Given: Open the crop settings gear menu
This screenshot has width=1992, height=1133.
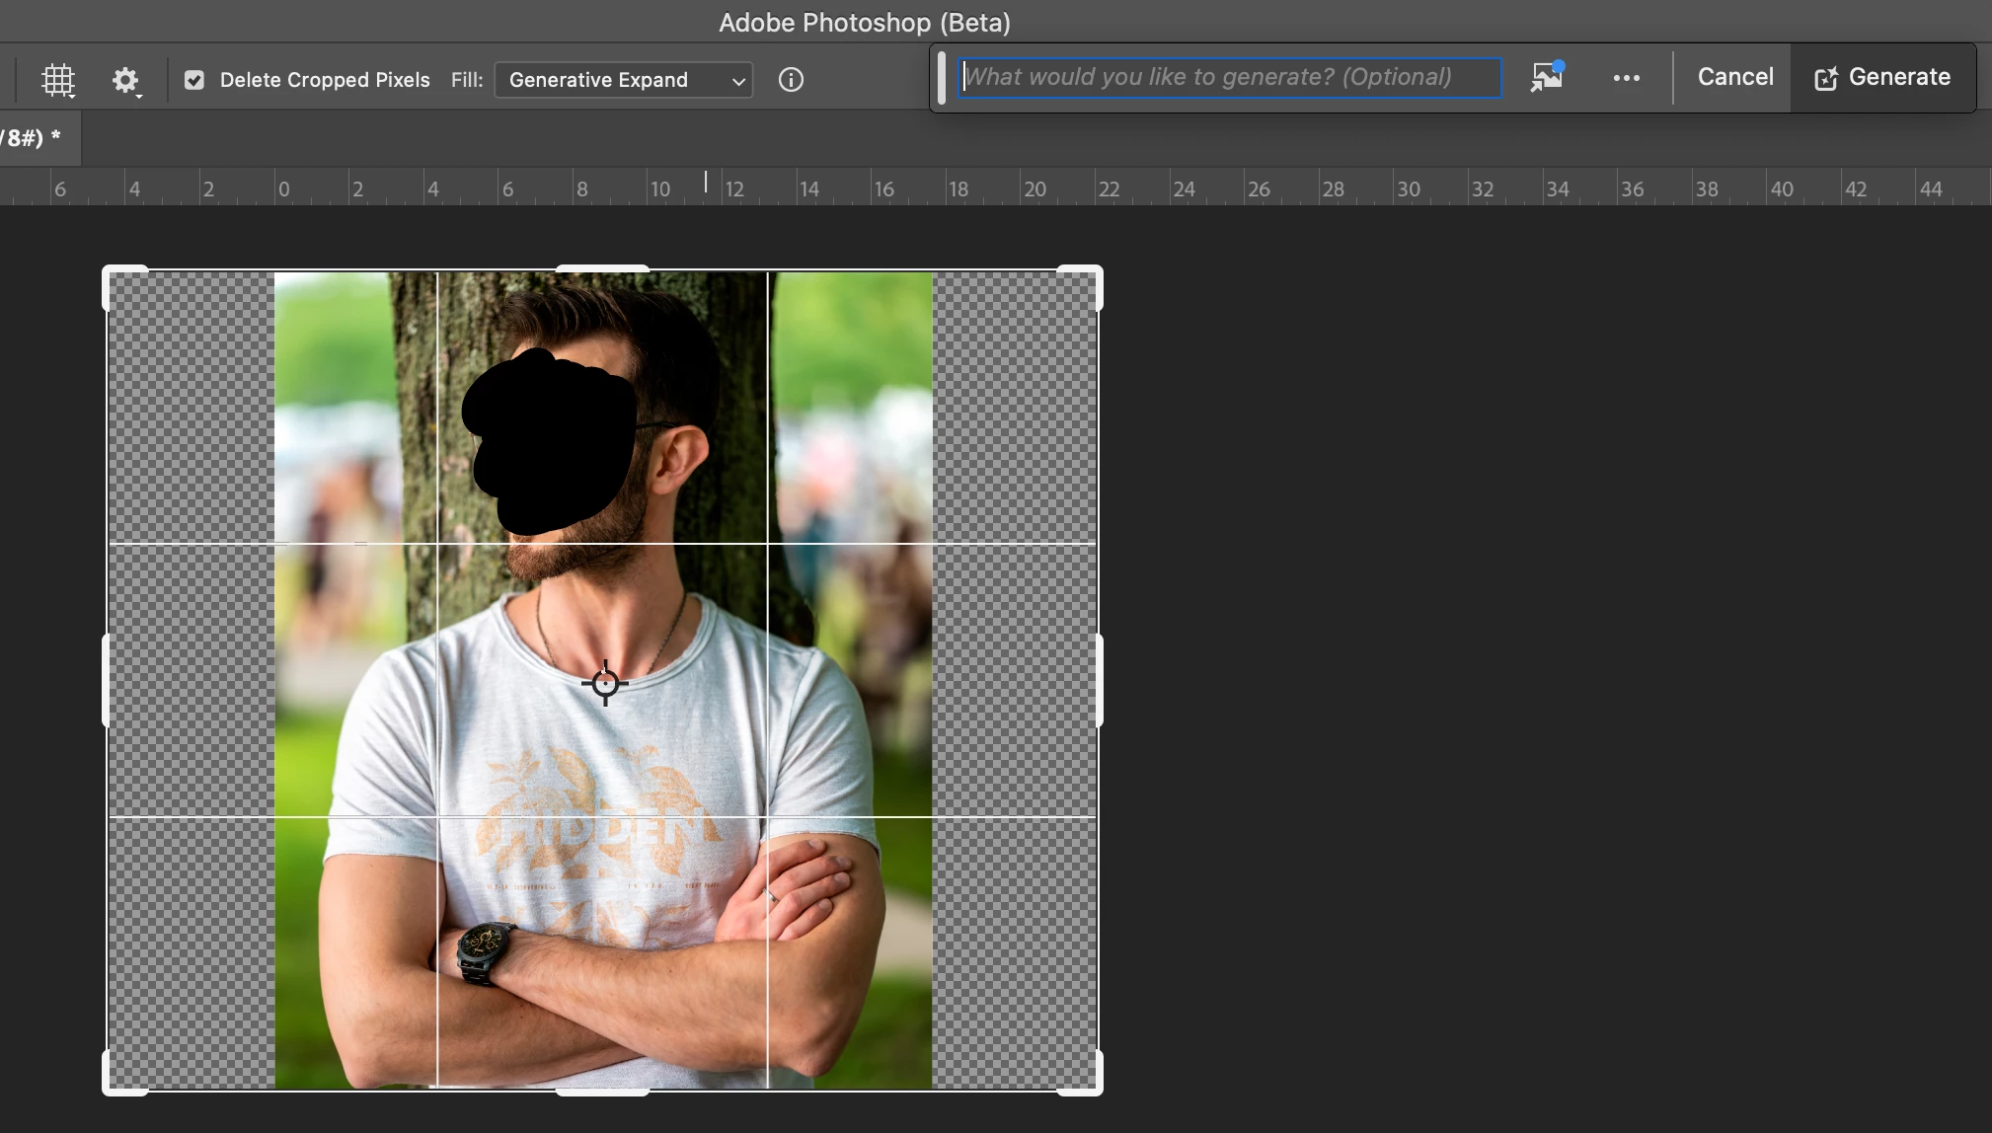Looking at the screenshot, I should pos(125,80).
